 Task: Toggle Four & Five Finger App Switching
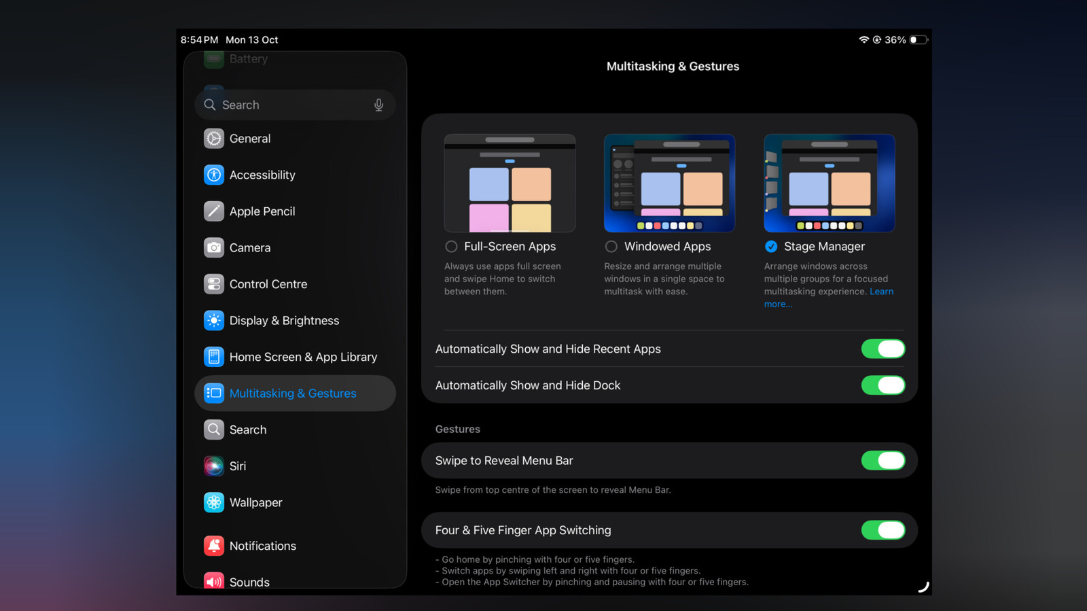pyautogui.click(x=883, y=530)
